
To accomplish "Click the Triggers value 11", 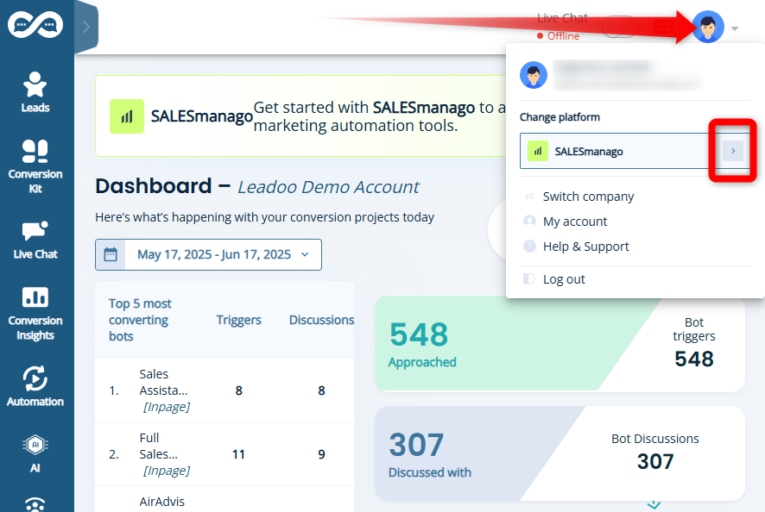I will click(238, 454).
